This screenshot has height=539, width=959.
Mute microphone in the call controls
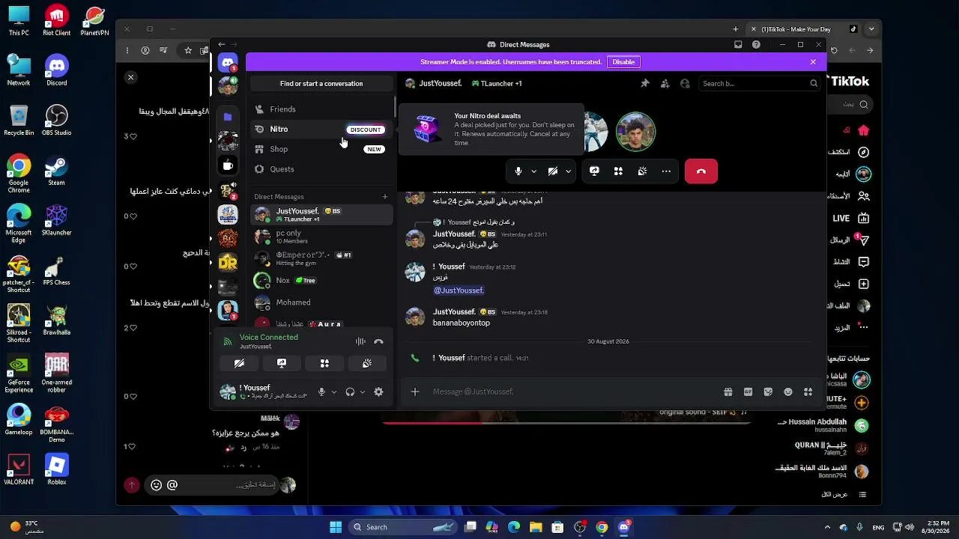coord(518,171)
